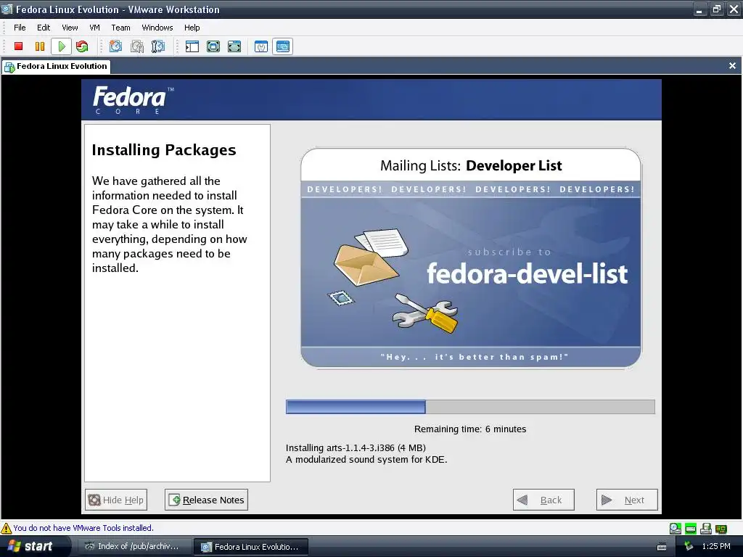Click 'Installing arts-1.1.4-3.i386 (4 MB)' text
The height and width of the screenshot is (557, 743).
[356, 447]
